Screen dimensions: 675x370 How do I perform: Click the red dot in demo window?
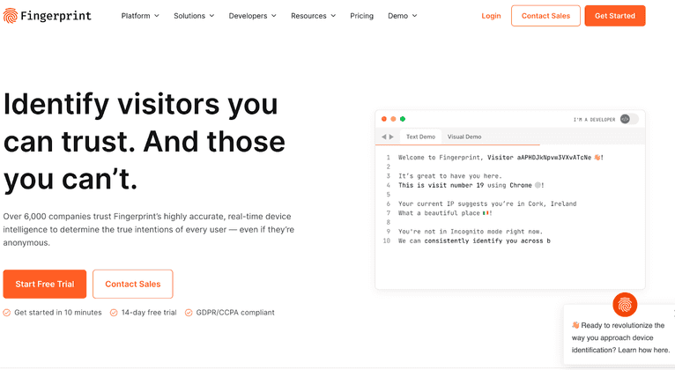click(384, 118)
